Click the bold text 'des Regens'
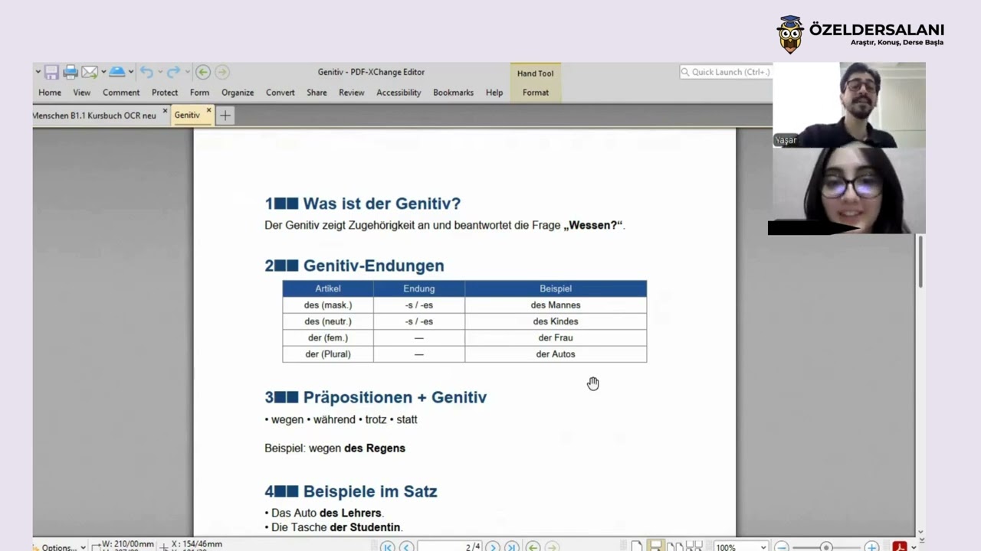Viewport: 981px width, 551px height. coord(375,448)
